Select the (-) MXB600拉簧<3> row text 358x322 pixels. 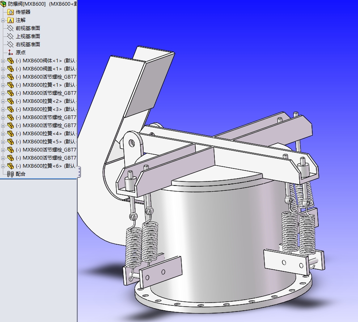click(46, 109)
